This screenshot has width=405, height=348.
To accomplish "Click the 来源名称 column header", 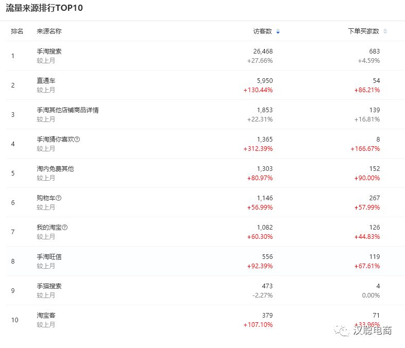I will click(x=49, y=31).
